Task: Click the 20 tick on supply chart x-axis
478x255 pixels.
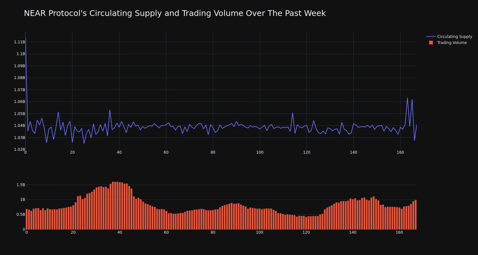Action: (x=72, y=152)
